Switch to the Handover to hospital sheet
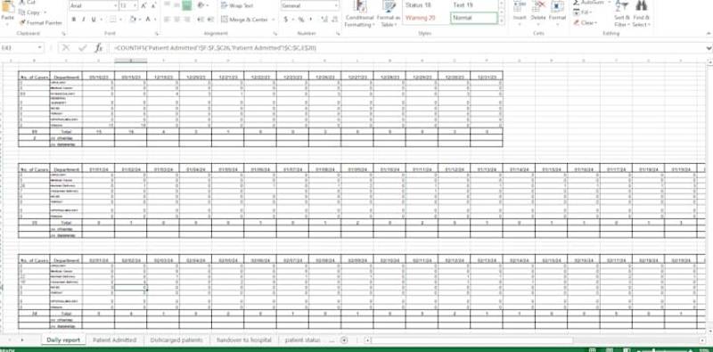The height and width of the screenshot is (352, 713). point(243,340)
